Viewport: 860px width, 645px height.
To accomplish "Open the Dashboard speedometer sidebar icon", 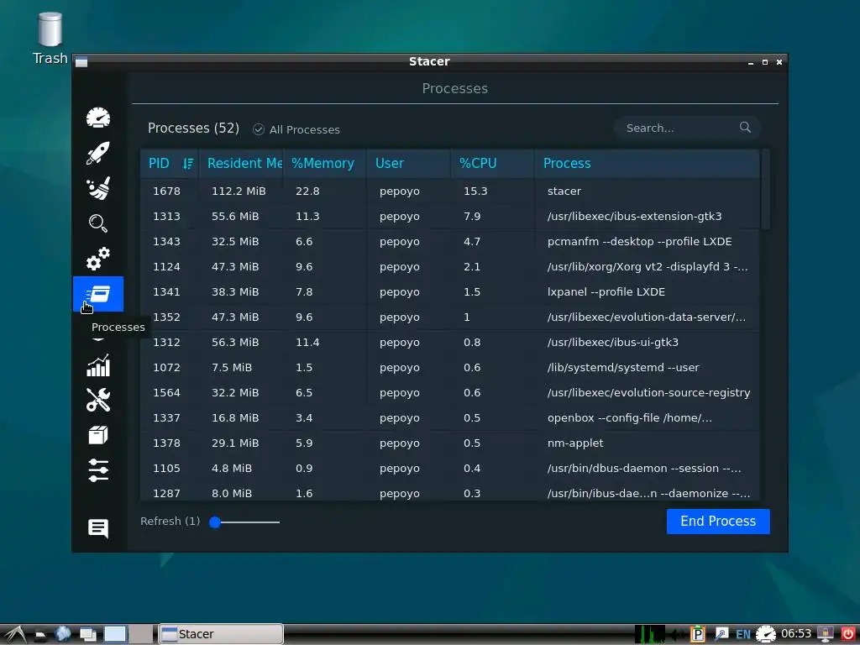I will point(98,118).
